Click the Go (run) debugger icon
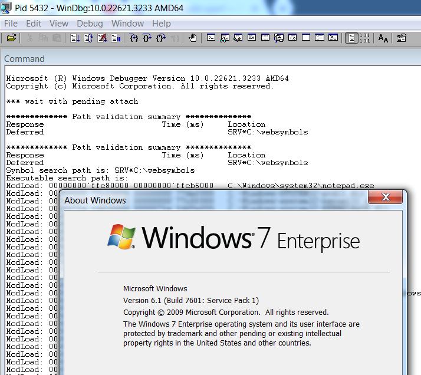The height and width of the screenshot is (375, 421). point(75,38)
